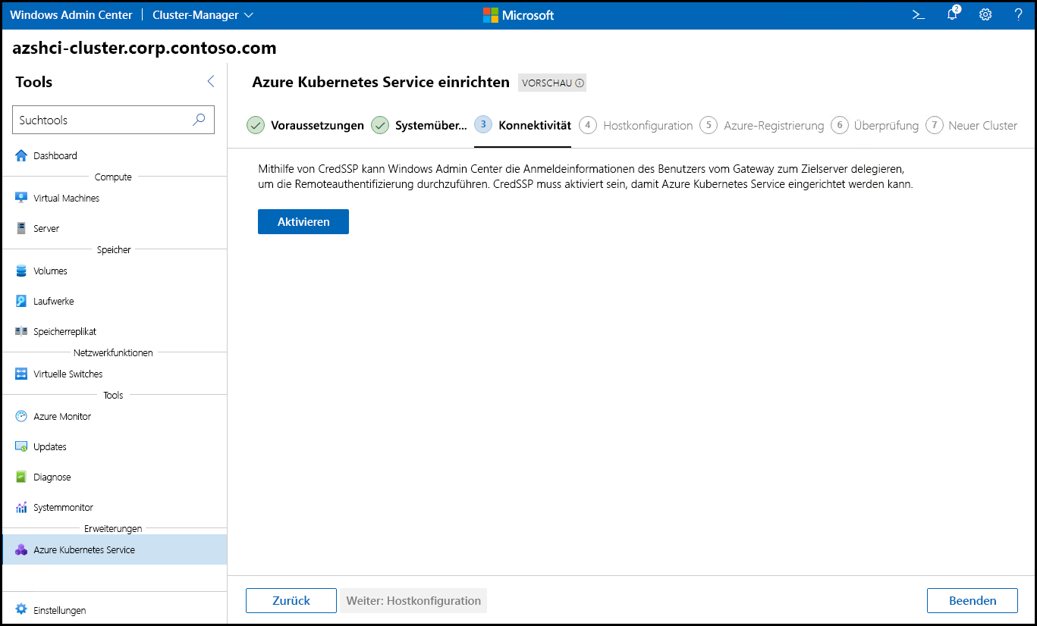Open Speicherreplikat label in sidebar

(65, 331)
